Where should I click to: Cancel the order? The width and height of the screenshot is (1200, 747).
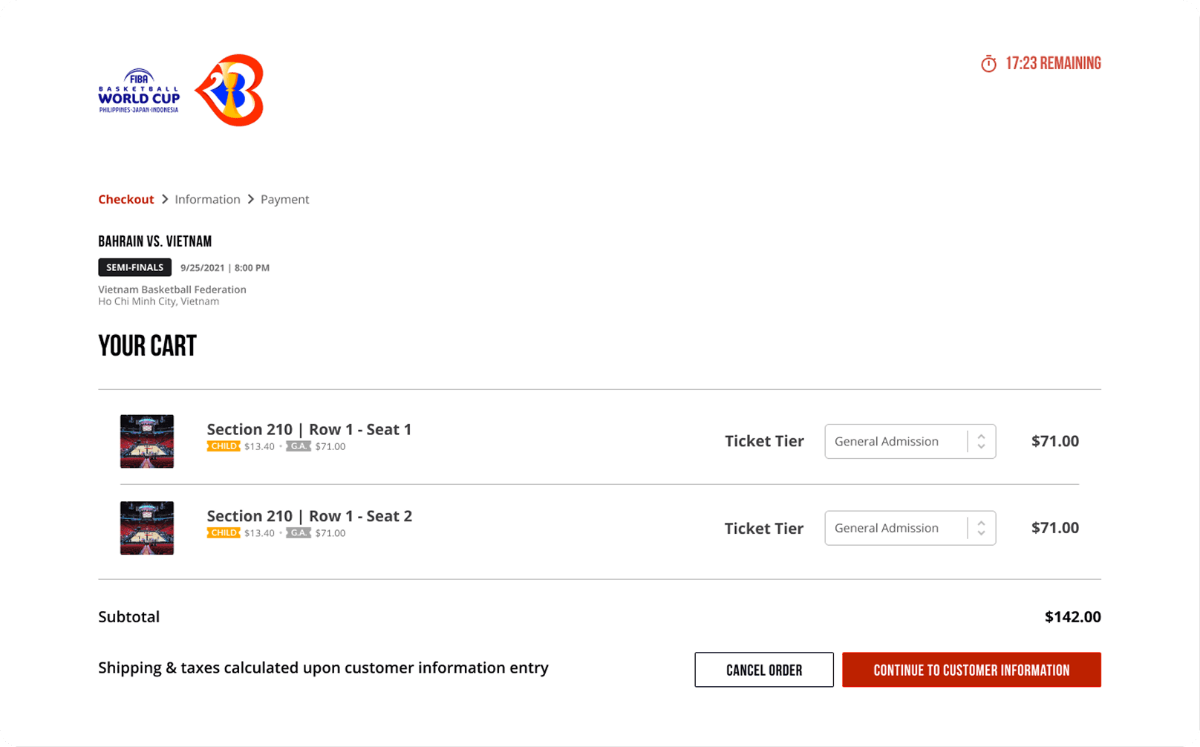(764, 669)
